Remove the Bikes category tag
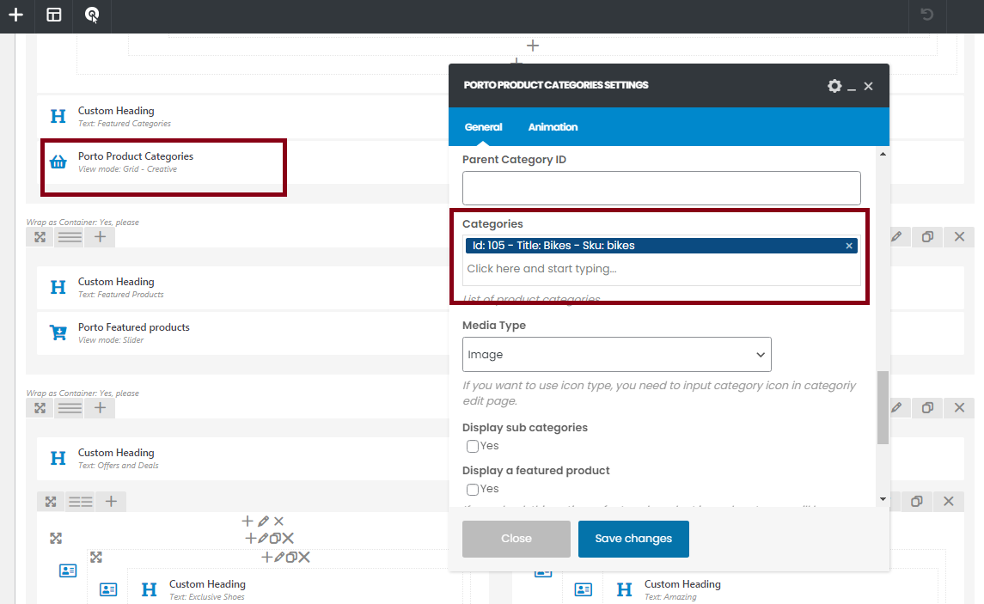The image size is (984, 604). point(849,246)
